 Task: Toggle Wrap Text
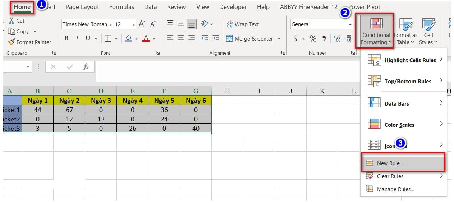243,24
